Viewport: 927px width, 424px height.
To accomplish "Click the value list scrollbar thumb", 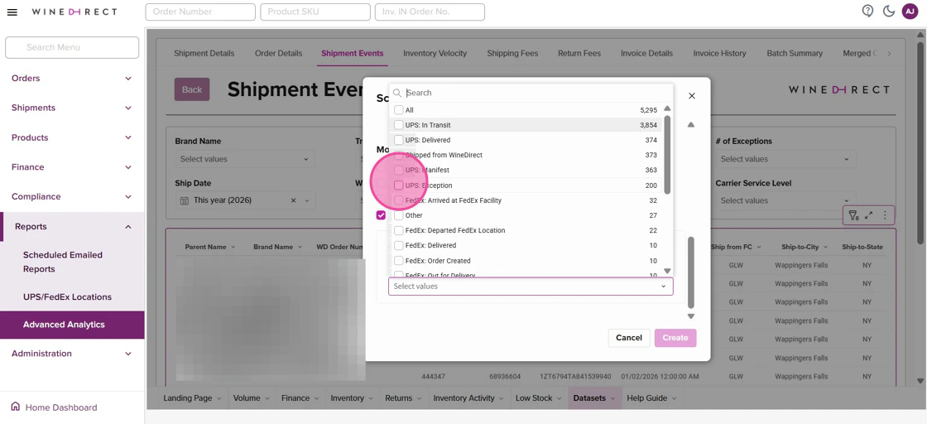I will tap(667, 154).
